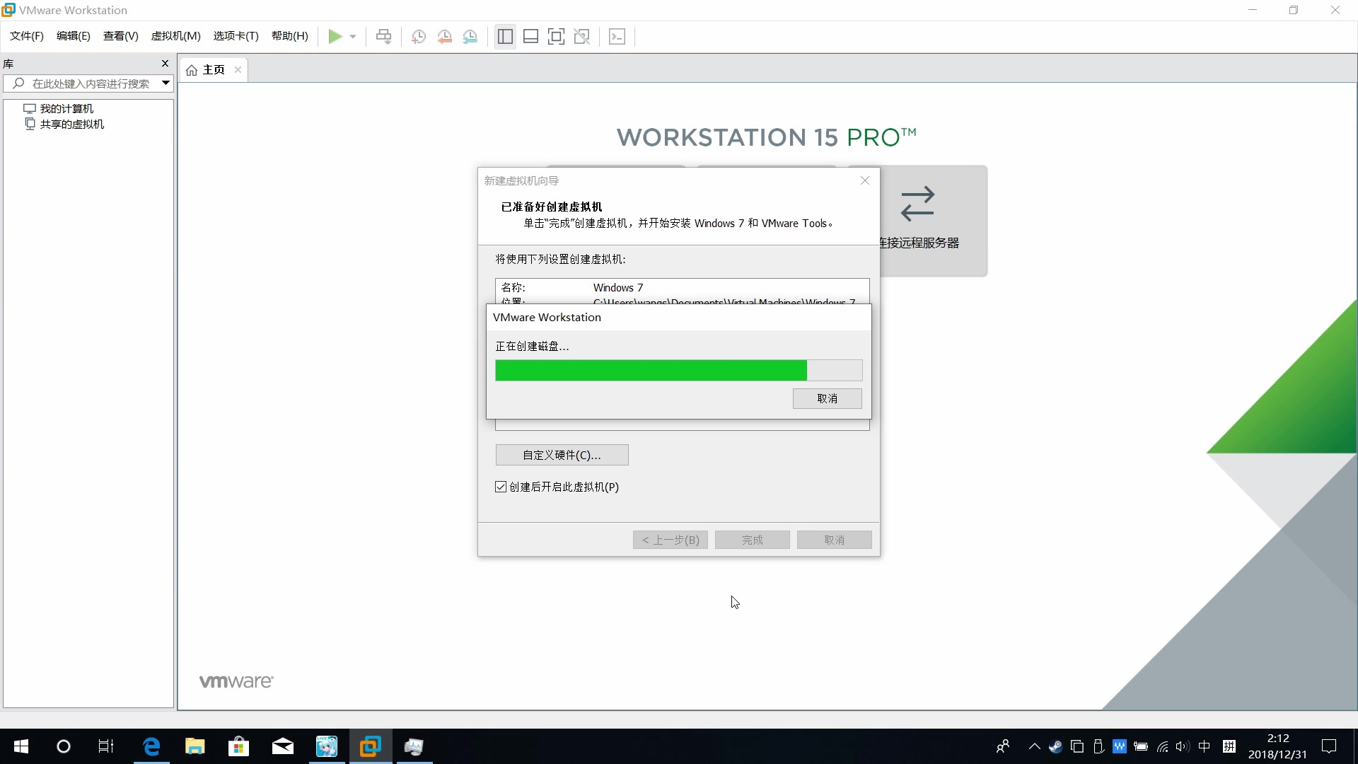Image resolution: width=1358 pixels, height=764 pixels.
Task: Click thumbnail bar view icon
Action: tap(530, 36)
